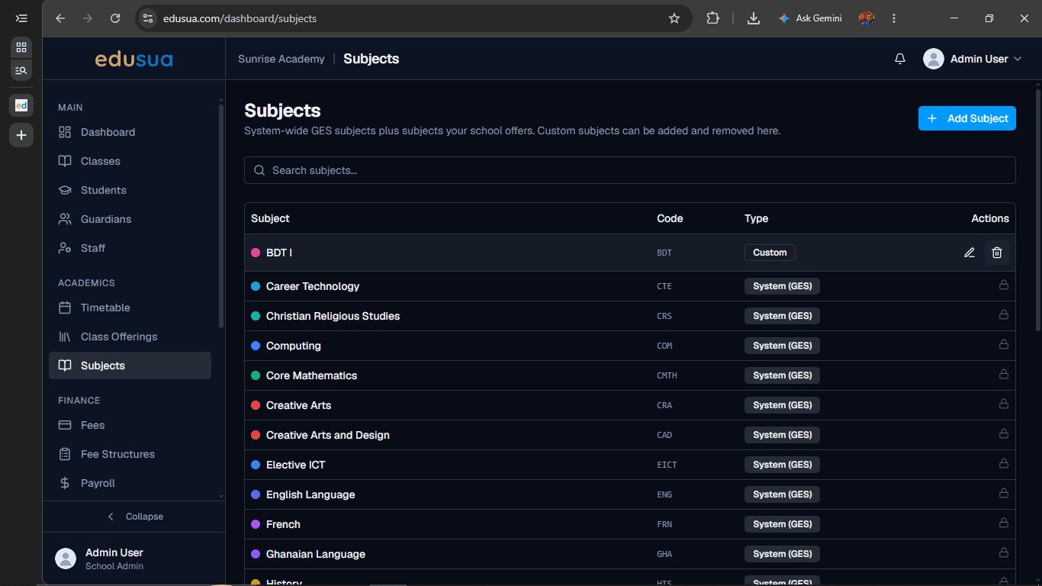Delete the BDT I subject
Screen dimensions: 1042x586
pyautogui.click(x=997, y=253)
